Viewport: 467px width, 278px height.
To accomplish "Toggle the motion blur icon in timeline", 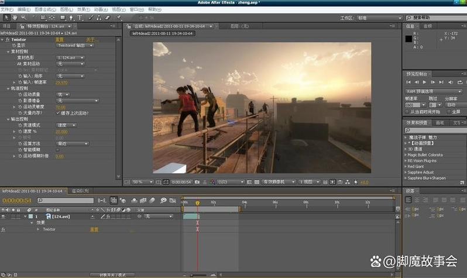I will pos(152,201).
